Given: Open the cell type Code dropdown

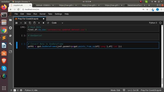Looking at the screenshot, I should [x=57, y=23].
